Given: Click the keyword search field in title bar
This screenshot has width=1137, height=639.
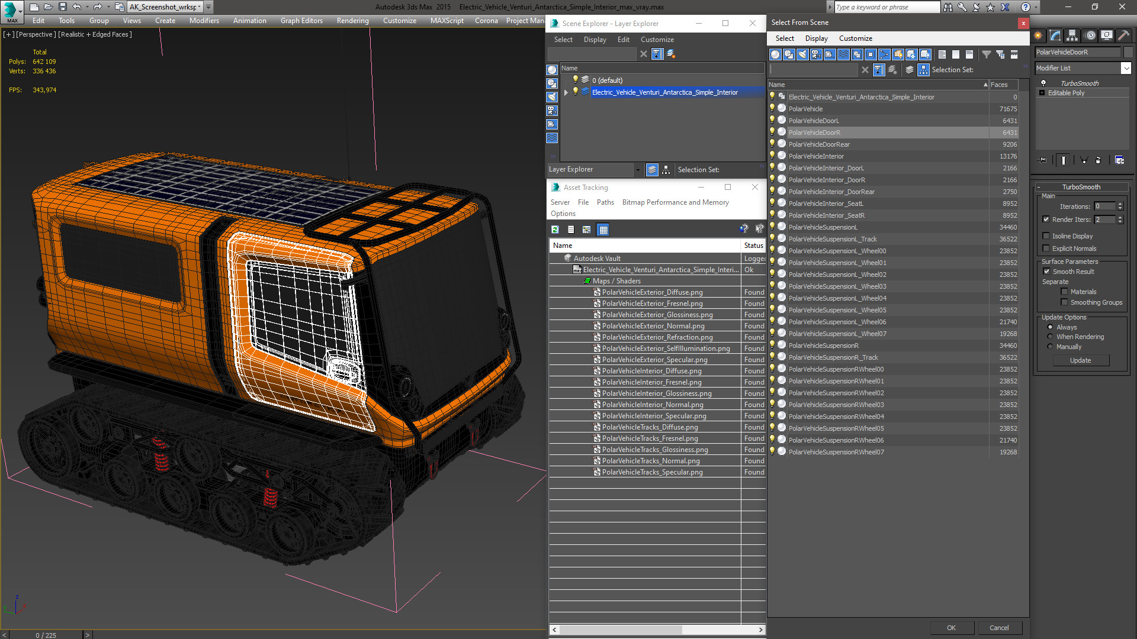Looking at the screenshot, I should [887, 7].
